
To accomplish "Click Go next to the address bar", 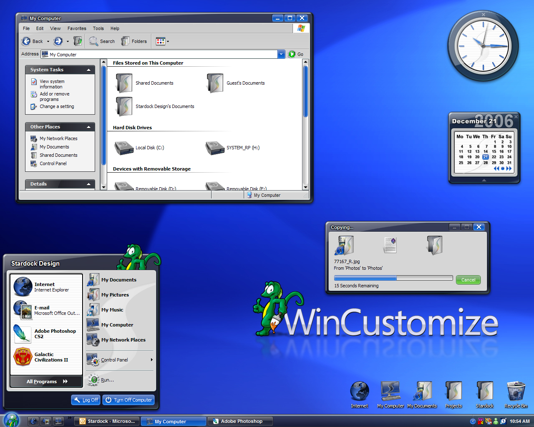I will point(296,54).
